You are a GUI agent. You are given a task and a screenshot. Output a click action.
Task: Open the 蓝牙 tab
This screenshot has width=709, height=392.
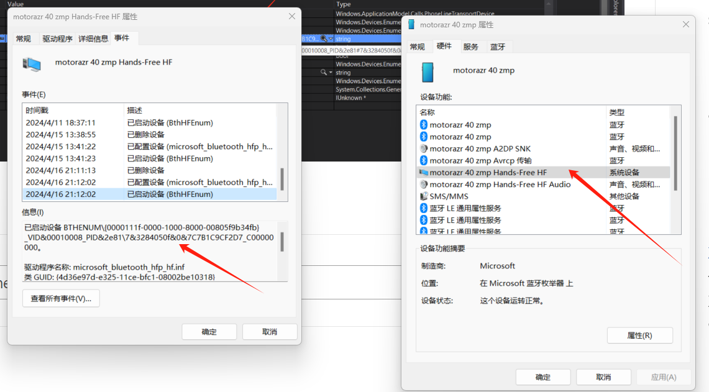(x=498, y=47)
